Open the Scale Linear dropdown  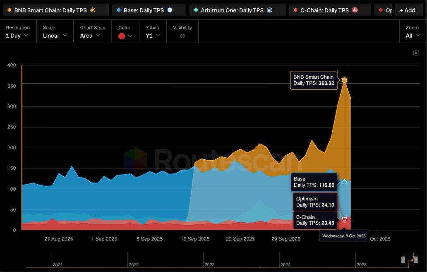55,36
